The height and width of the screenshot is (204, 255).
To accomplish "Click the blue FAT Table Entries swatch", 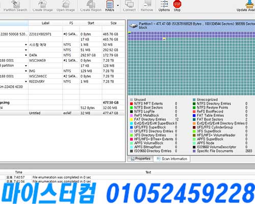I will [194, 115].
